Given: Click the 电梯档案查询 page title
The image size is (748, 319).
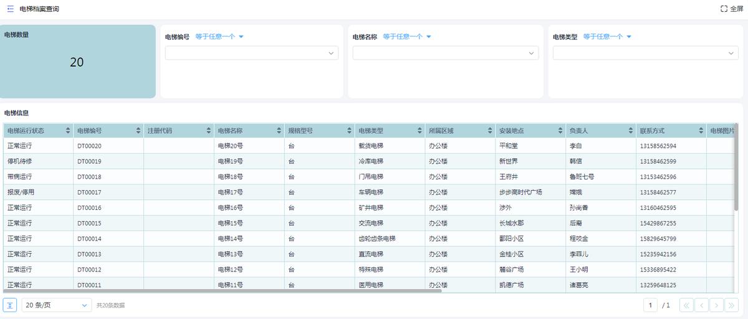Looking at the screenshot, I should point(39,9).
